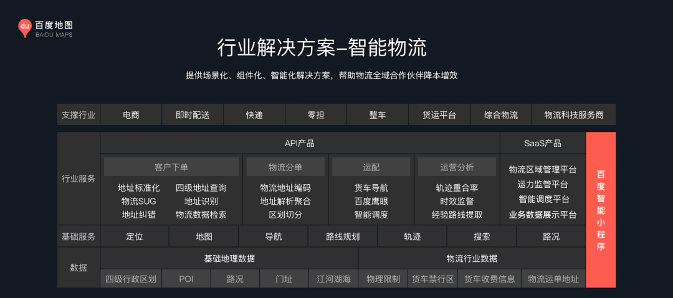Click the 经验路线提取 item
The width and height of the screenshot is (673, 298).
click(x=457, y=215)
